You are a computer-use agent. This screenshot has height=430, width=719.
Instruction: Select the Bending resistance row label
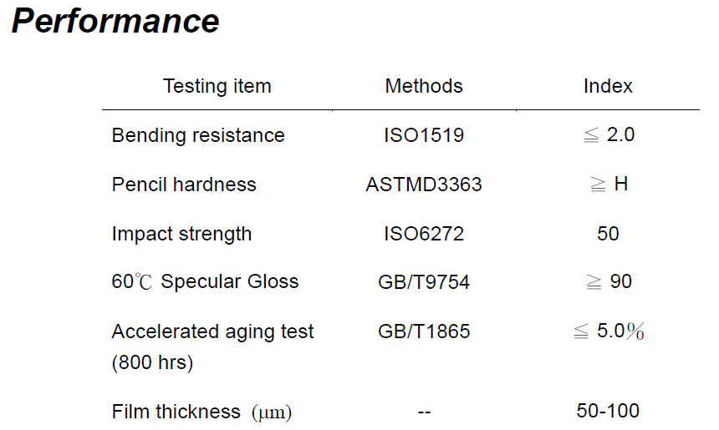click(x=198, y=135)
